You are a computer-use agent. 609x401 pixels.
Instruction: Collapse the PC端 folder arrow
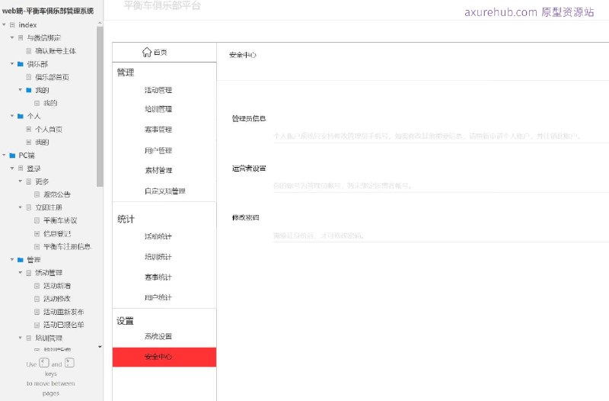click(5, 156)
